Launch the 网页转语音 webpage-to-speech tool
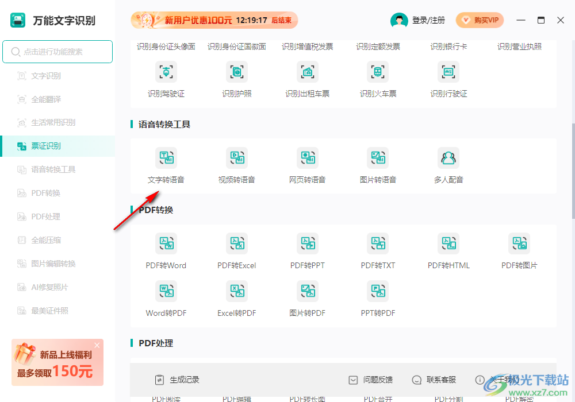Viewport: 575px width, 402px height. click(x=307, y=166)
